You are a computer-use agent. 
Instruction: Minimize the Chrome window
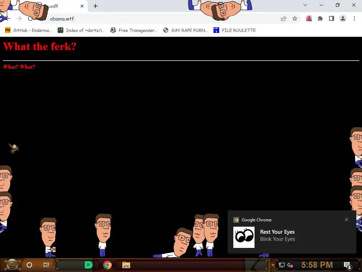click(321, 5)
